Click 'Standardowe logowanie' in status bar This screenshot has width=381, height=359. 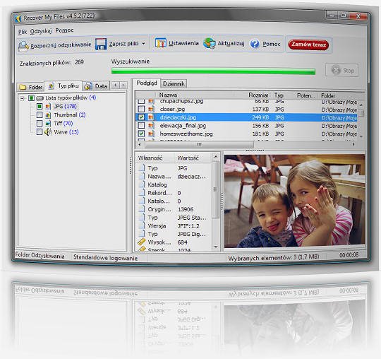pyautogui.click(x=105, y=258)
